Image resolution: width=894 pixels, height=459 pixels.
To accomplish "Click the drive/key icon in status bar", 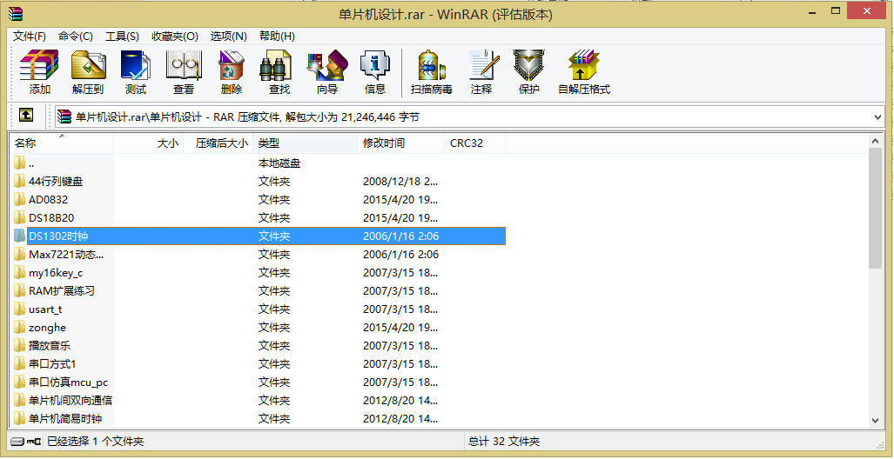I will (x=25, y=442).
